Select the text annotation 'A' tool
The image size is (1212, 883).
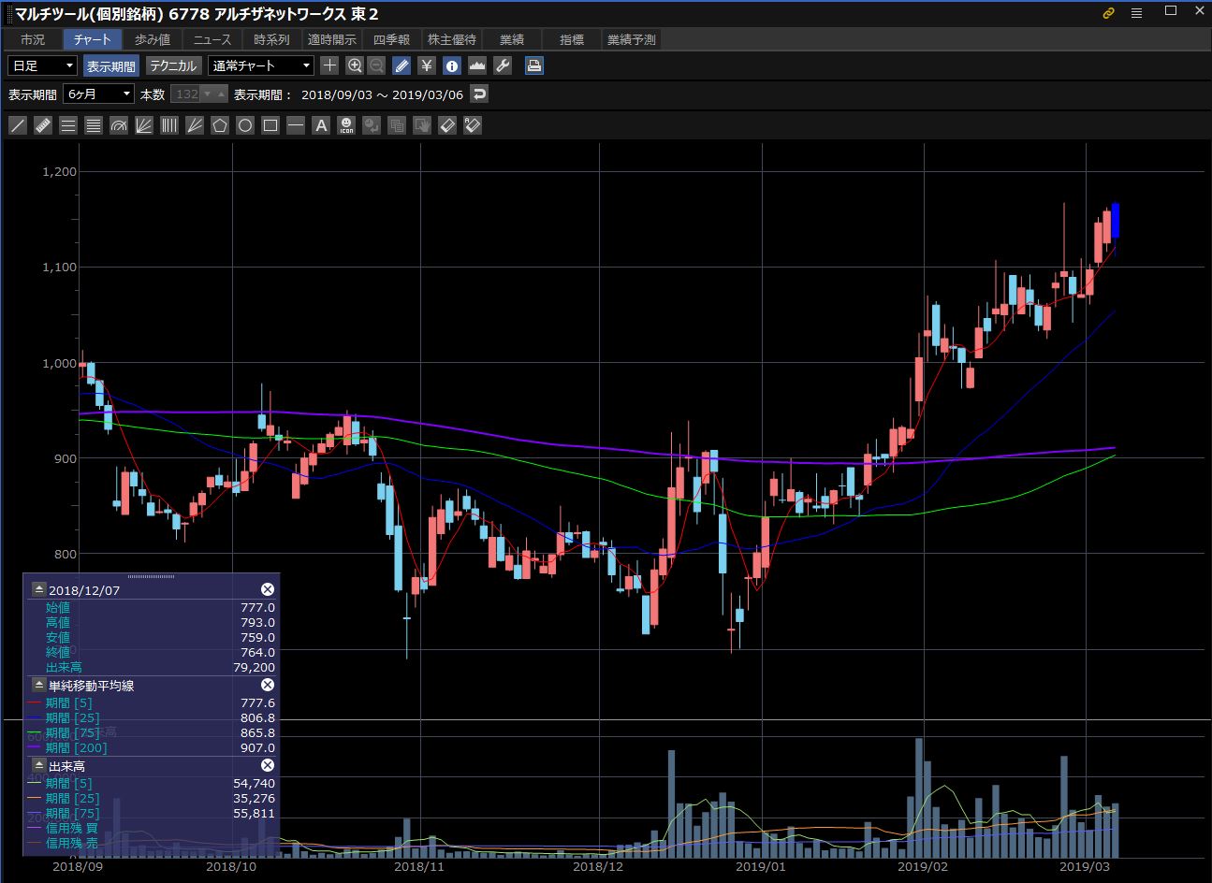pyautogui.click(x=321, y=125)
